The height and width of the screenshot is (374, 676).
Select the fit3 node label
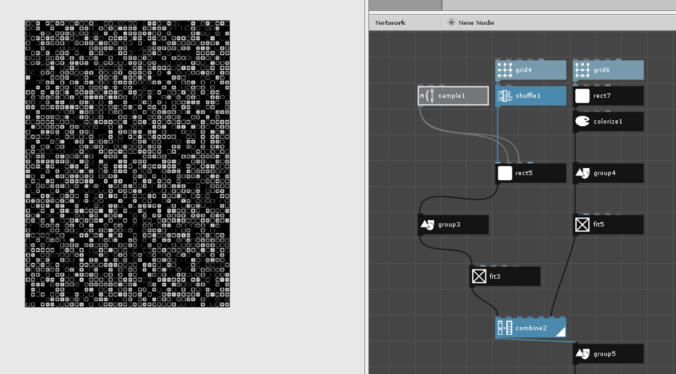click(x=495, y=276)
